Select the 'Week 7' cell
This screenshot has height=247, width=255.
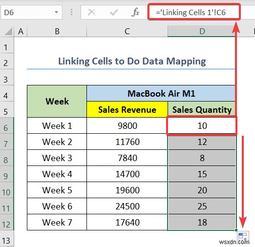click(57, 222)
